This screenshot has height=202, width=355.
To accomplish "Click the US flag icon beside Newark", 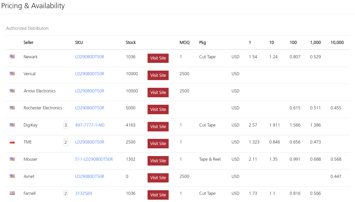I will click(x=12, y=57).
